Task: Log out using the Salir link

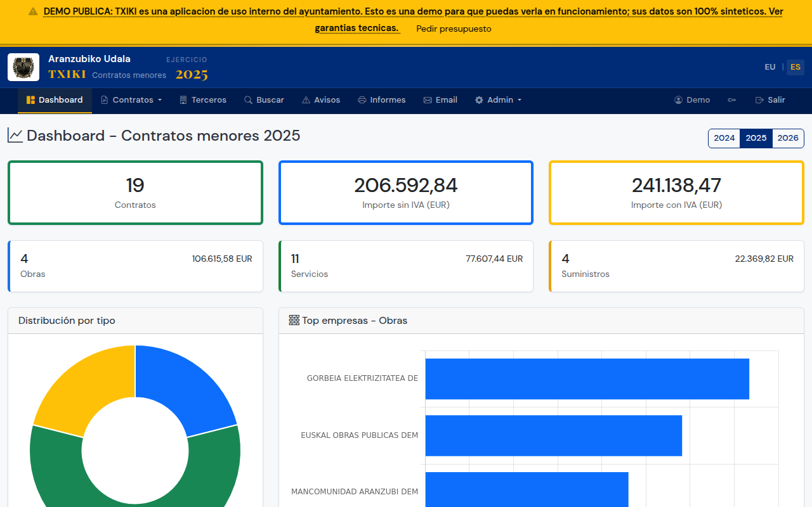Action: coord(770,100)
